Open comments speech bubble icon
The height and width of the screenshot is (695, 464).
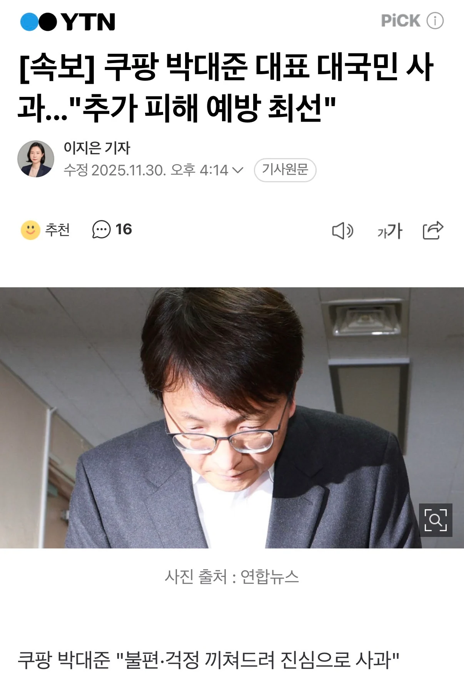[101, 230]
